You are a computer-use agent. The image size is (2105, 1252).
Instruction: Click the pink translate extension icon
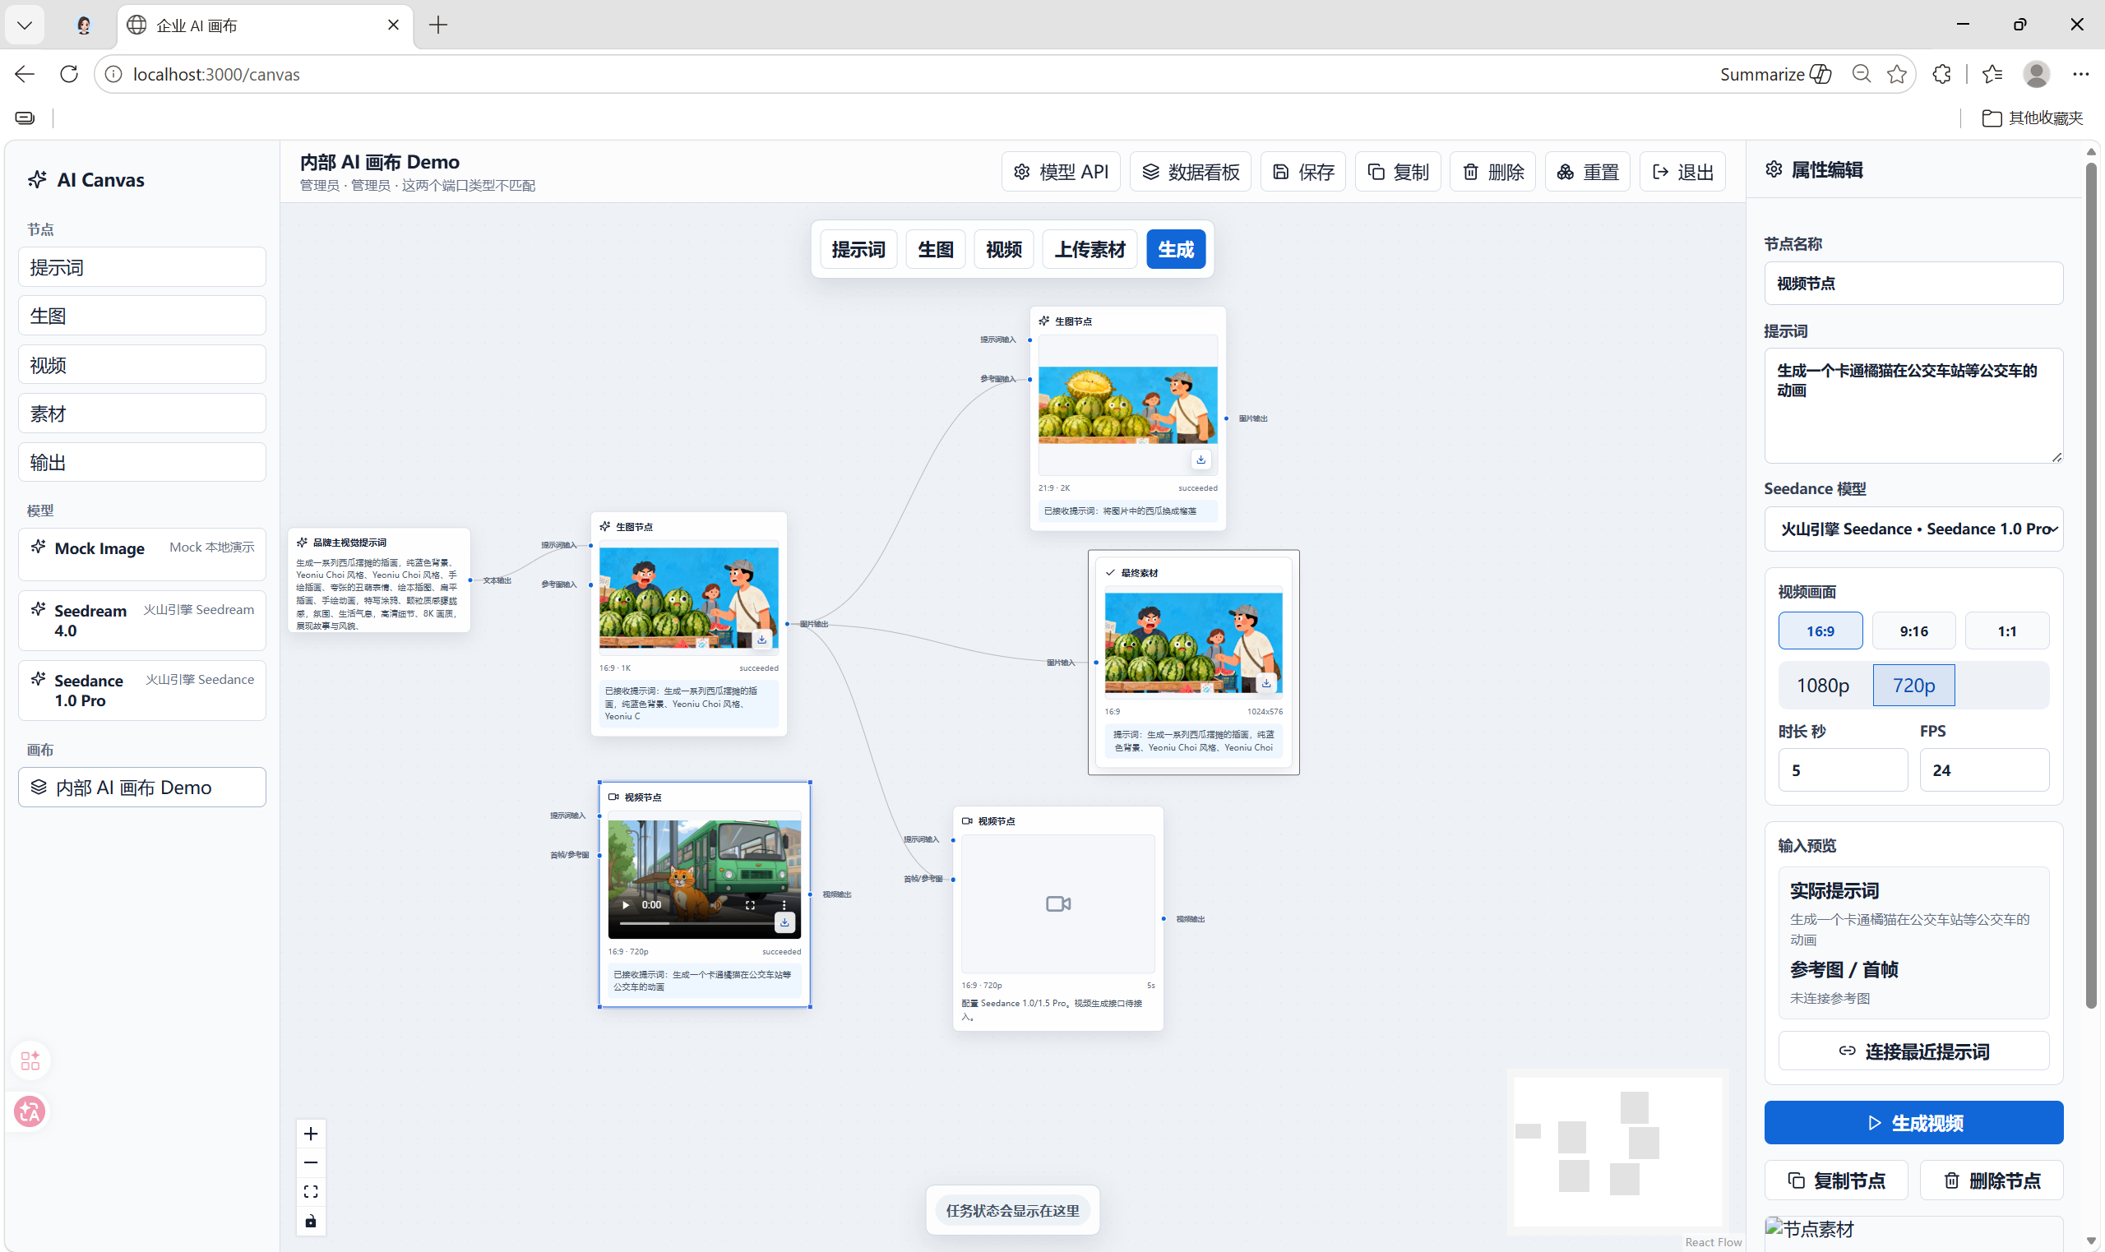(x=30, y=1112)
